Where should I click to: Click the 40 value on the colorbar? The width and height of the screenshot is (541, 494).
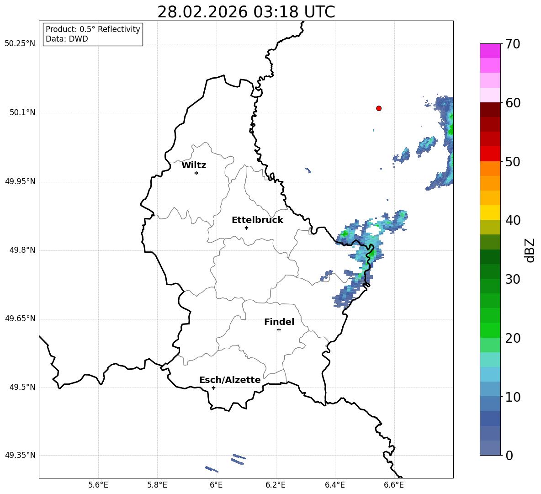[513, 220]
